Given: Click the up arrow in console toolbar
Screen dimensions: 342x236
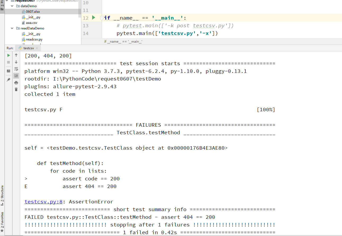Looking at the screenshot, I should coord(16,55).
